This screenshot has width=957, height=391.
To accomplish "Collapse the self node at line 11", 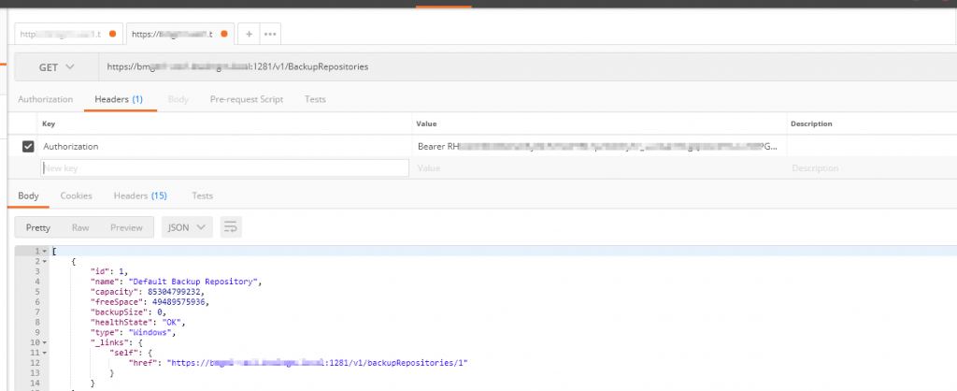I will tap(45, 354).
